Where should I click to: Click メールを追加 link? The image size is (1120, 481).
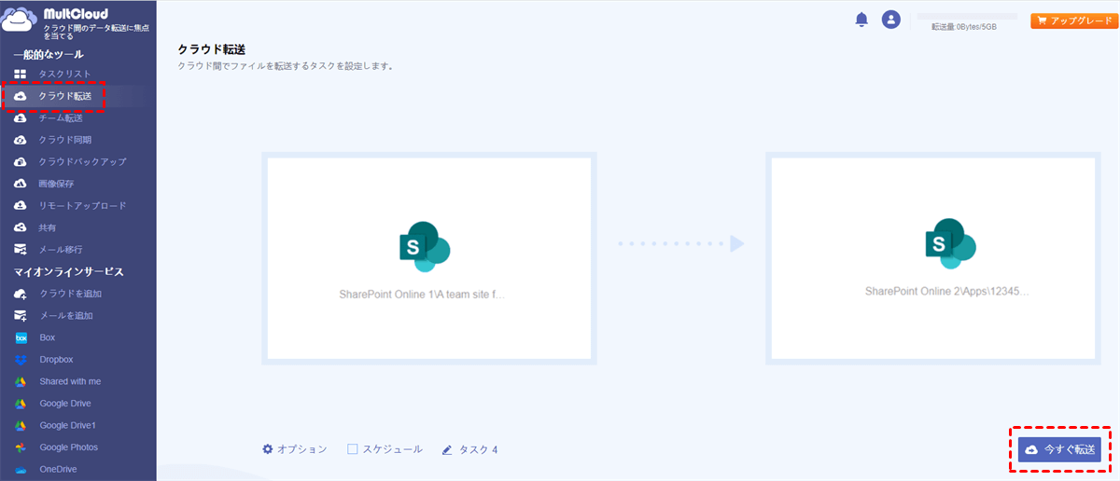pos(66,316)
